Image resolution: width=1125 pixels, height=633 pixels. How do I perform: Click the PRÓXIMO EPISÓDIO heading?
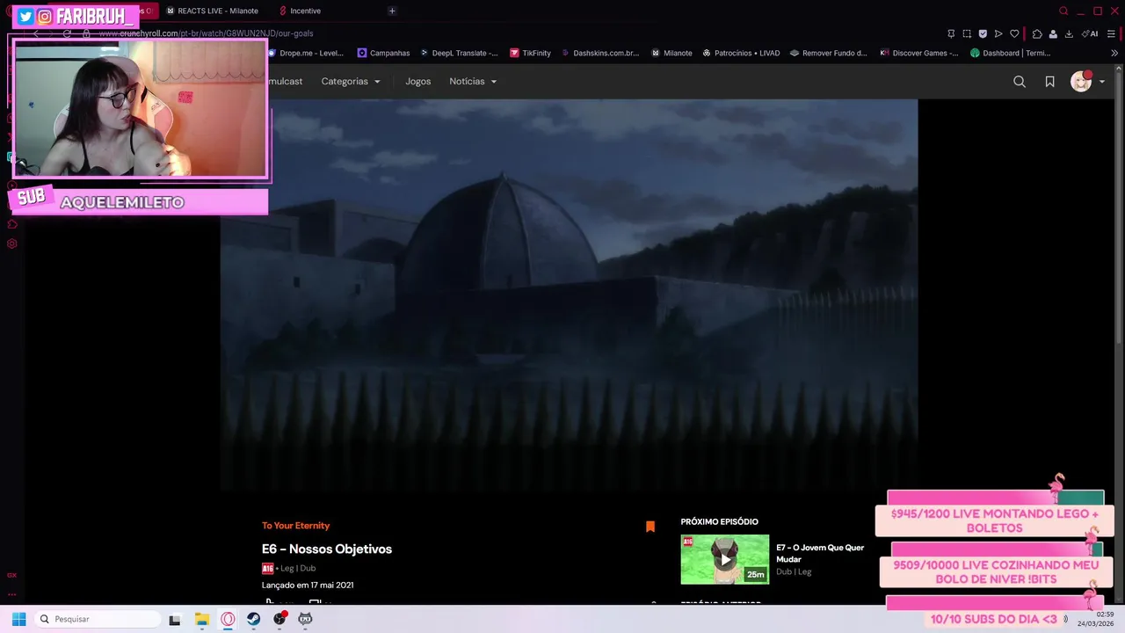pos(719,521)
